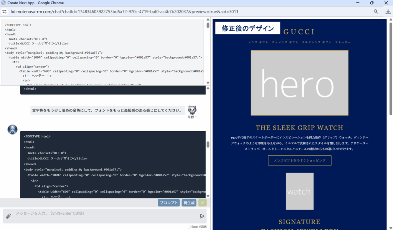The height and width of the screenshot is (230, 393).
Task: Click the user message about 暗めの金色
Action: click(x=107, y=110)
